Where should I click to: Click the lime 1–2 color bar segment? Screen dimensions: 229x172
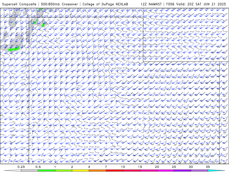pyautogui.click(x=63, y=171)
